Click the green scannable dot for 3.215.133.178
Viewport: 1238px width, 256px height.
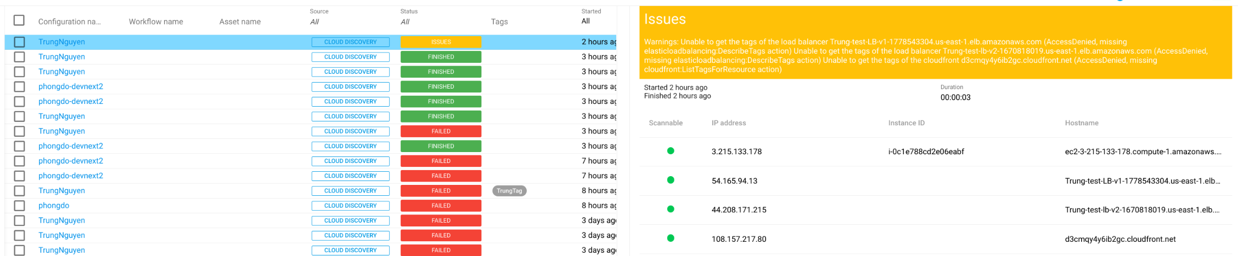coord(670,151)
